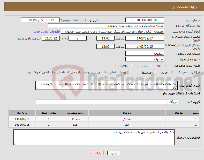Click the نام کالا column header

[127, 113]
